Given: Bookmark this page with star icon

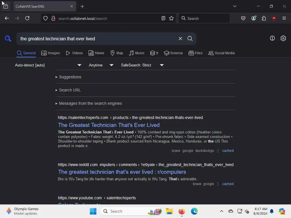Looking at the screenshot, I should (171, 18).
